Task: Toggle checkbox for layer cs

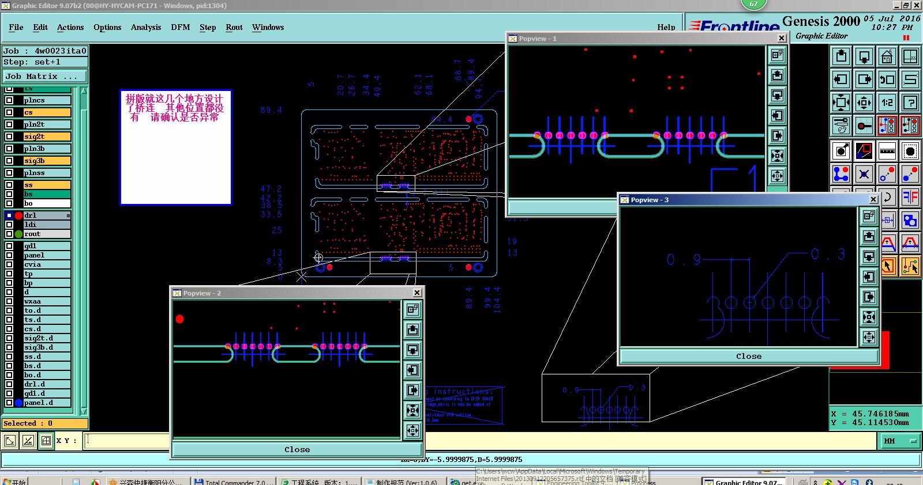Action: (x=9, y=112)
